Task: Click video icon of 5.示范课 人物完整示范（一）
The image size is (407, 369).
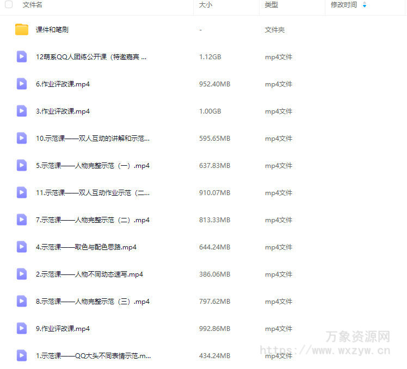Action: 22,165
